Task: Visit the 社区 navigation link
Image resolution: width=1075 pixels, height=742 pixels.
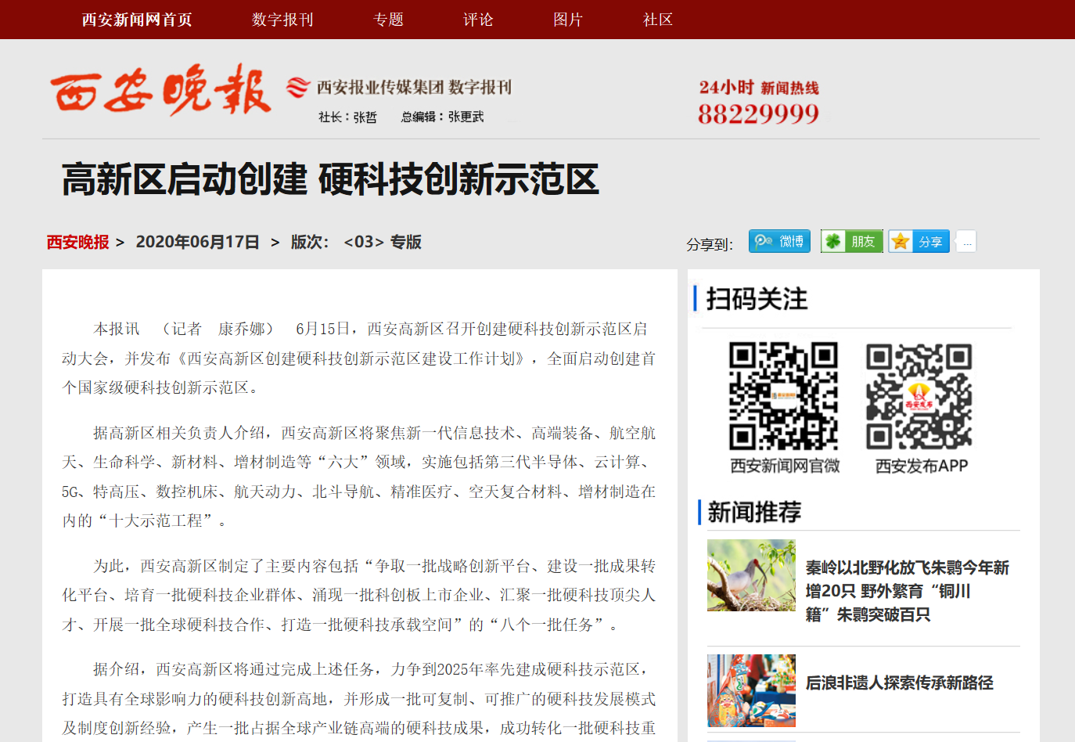Action: click(658, 20)
